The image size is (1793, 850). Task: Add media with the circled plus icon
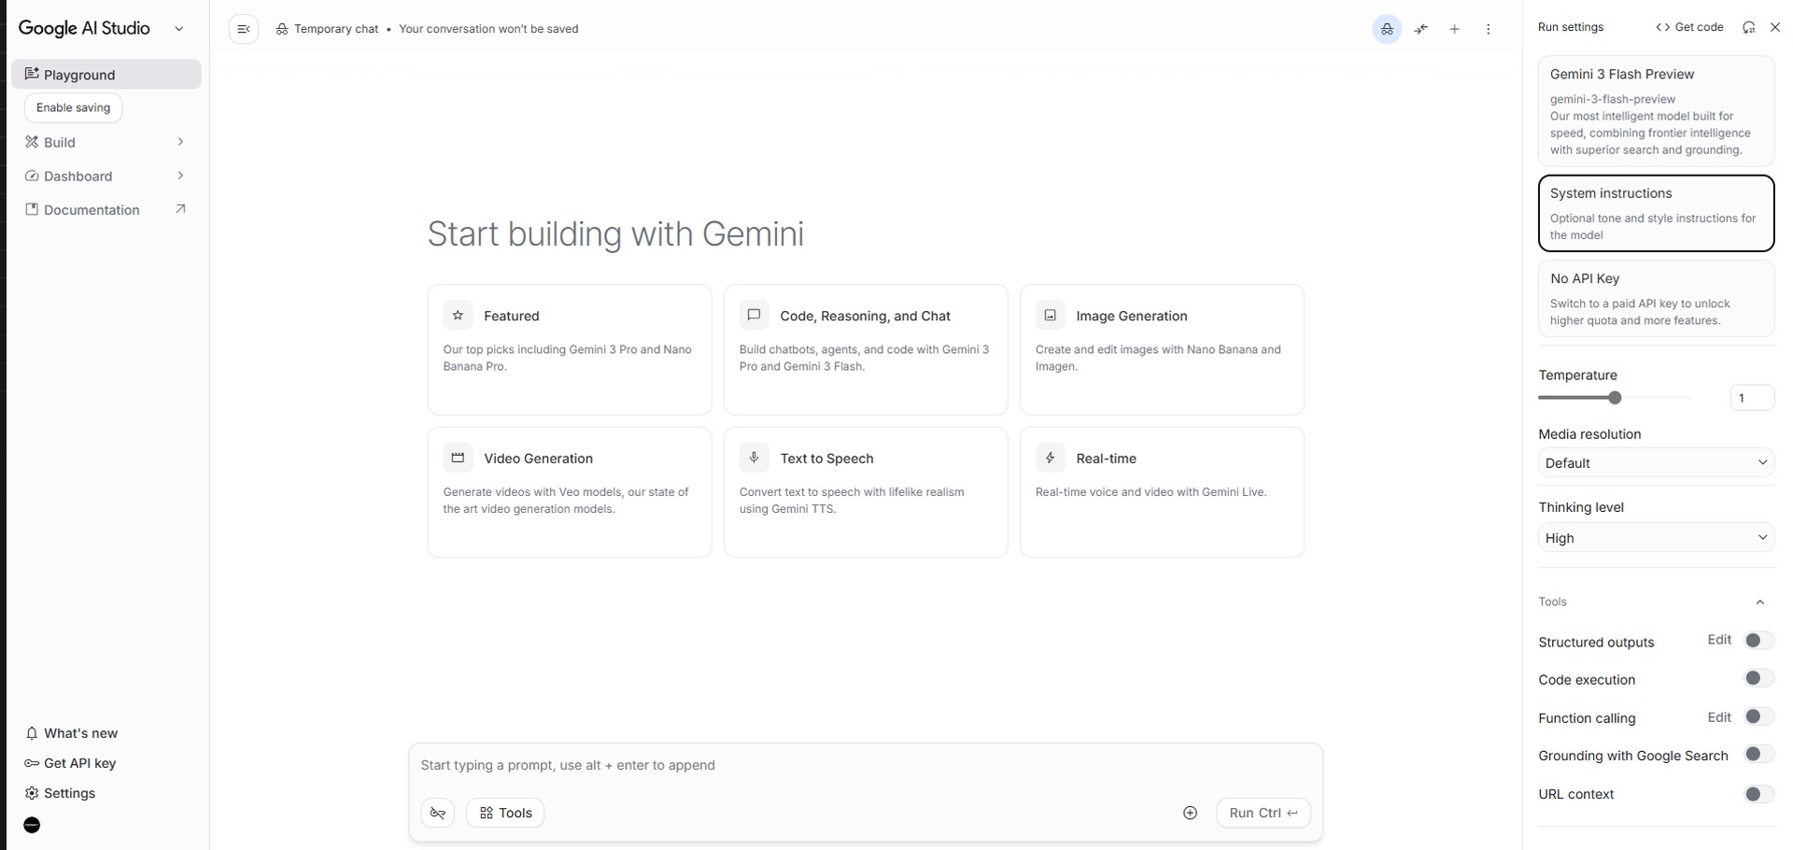tap(1190, 813)
